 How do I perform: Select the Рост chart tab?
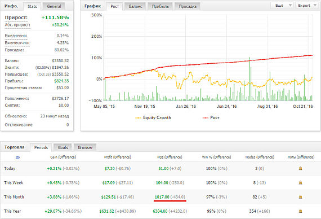115,6
